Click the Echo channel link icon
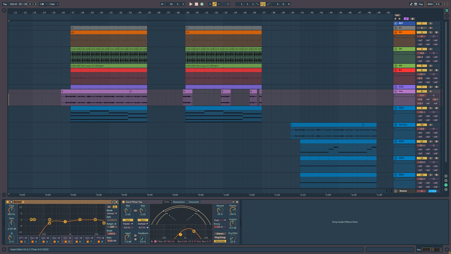The image size is (451, 254). tap(135, 211)
